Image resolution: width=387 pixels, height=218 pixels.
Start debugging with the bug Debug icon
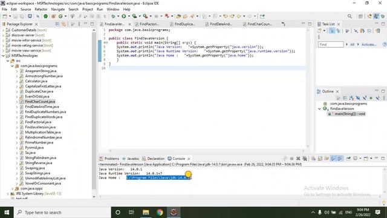click(x=113, y=16)
